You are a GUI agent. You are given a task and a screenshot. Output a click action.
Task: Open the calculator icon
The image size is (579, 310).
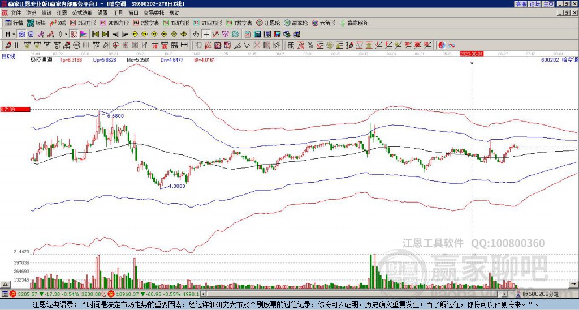point(257,34)
